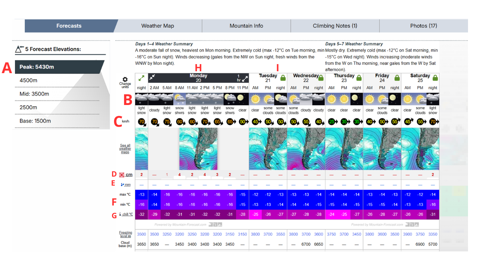The height and width of the screenshot is (270, 480).
Task: Click the Wednesday green lock icon
Action: [321, 78]
